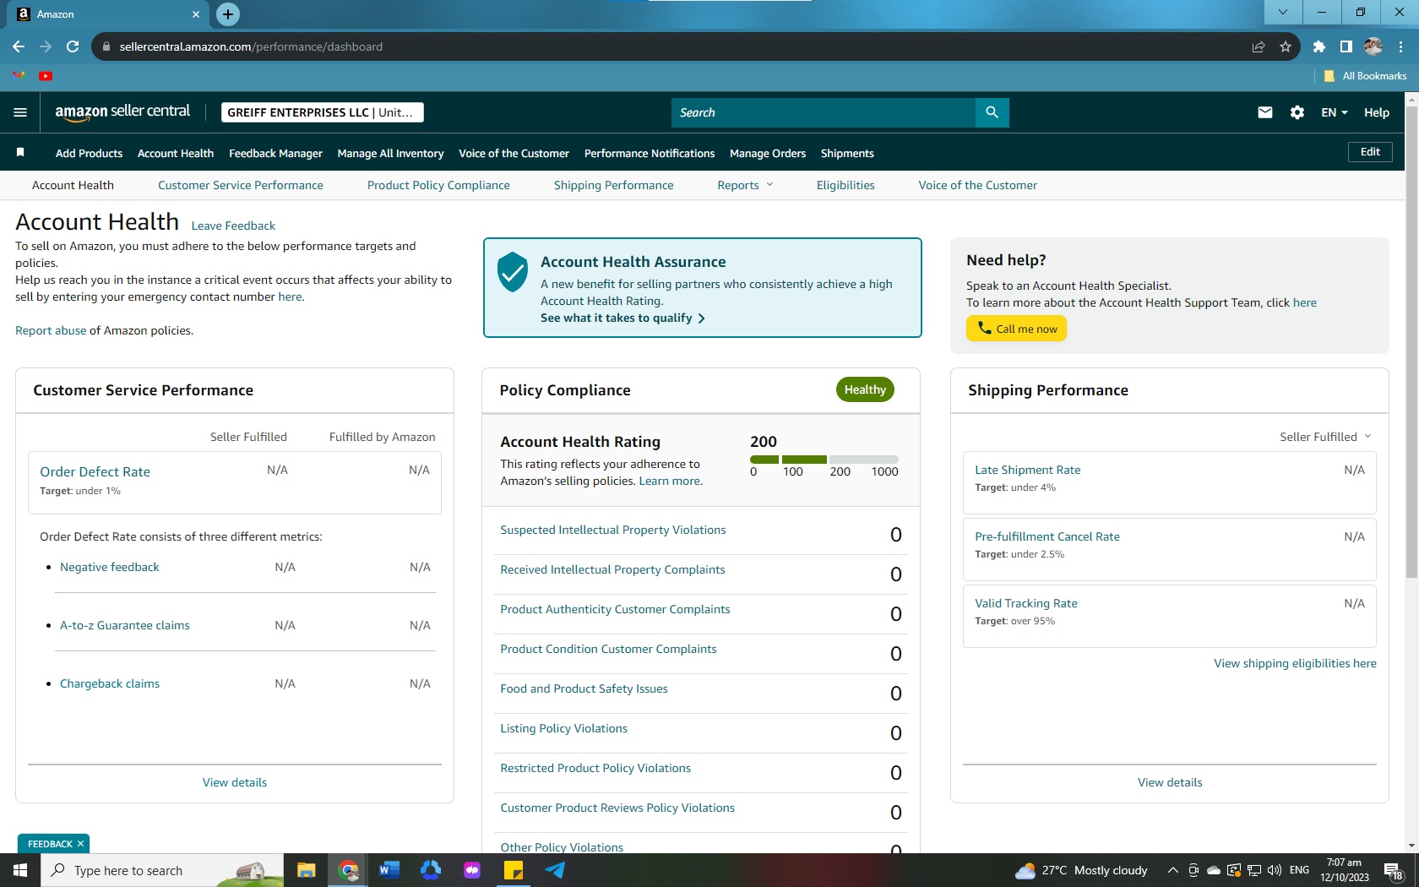Image resolution: width=1419 pixels, height=887 pixels.
Task: Click the browser back arrow
Action: pyautogui.click(x=19, y=46)
